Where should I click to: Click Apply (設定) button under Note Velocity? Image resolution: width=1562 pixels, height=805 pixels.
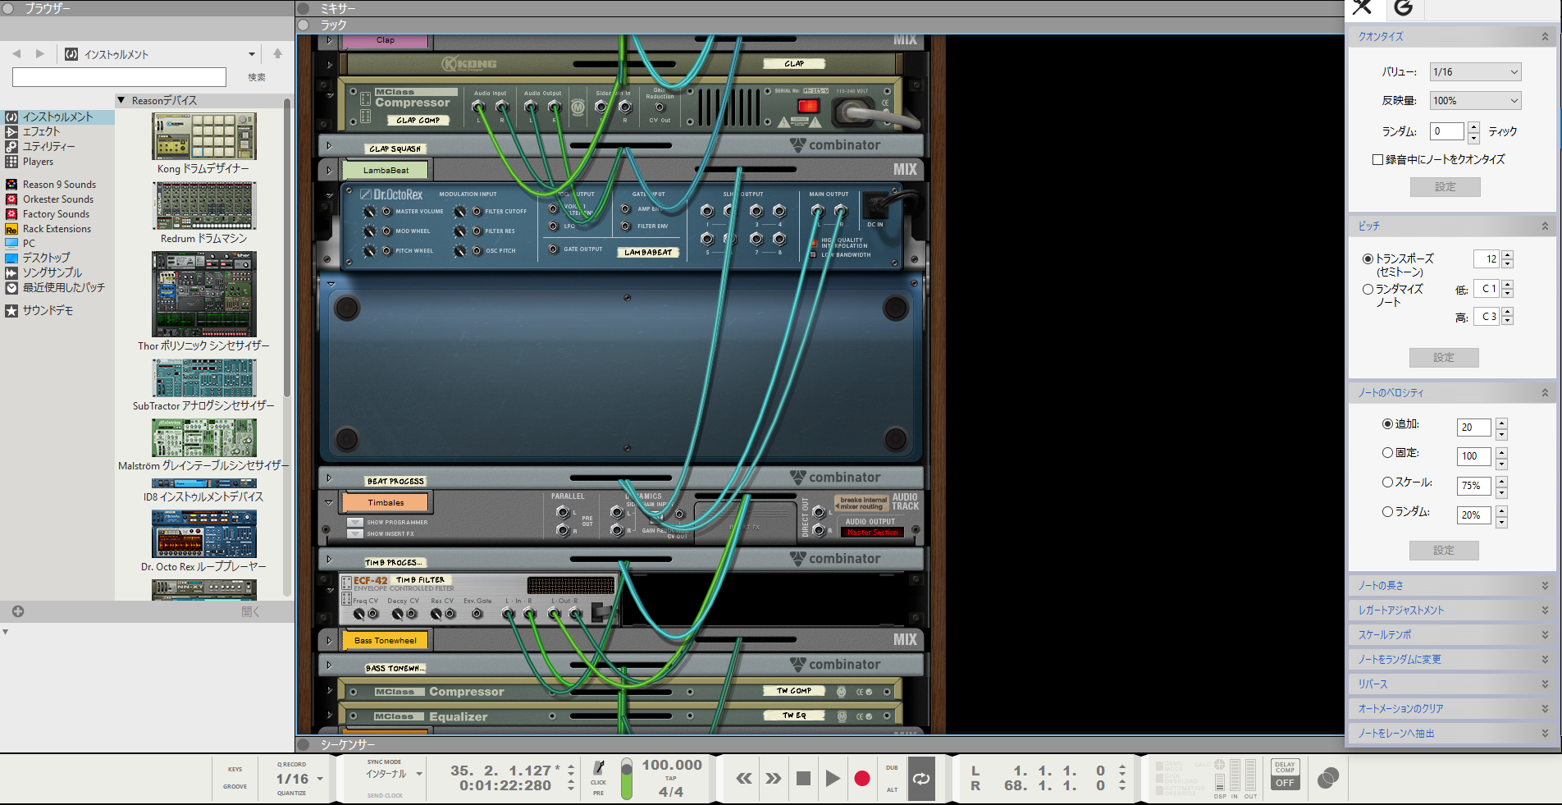tap(1444, 551)
